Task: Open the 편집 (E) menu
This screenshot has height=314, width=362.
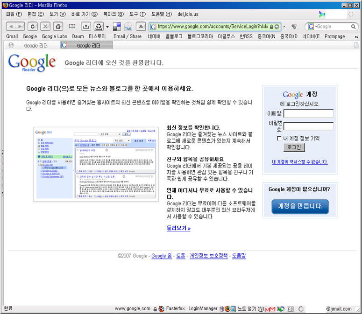Action: coord(35,14)
